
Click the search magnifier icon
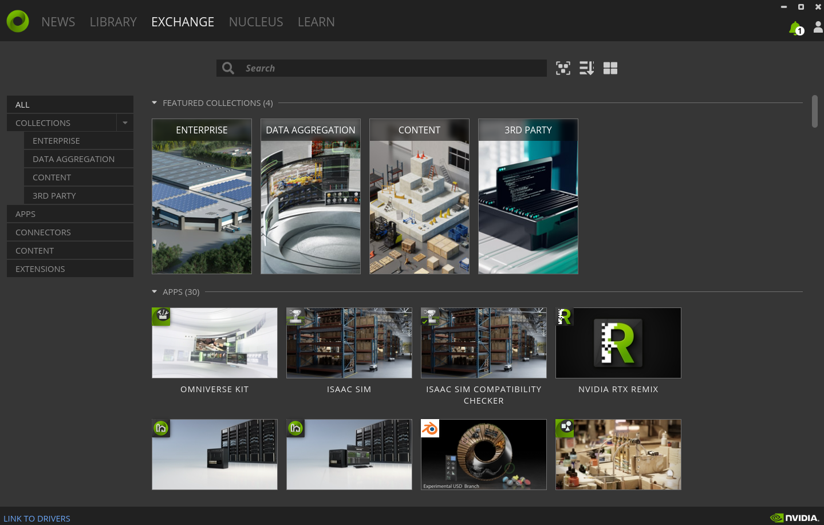(x=228, y=68)
